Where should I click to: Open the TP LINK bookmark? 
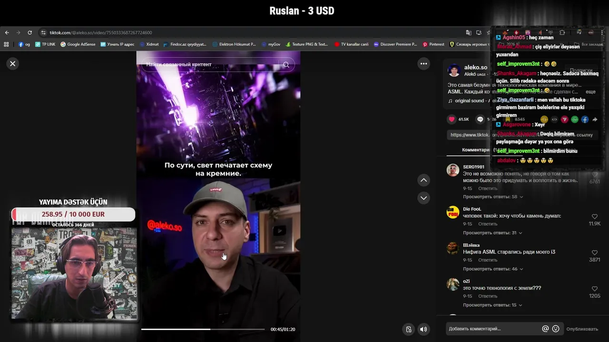coord(45,44)
